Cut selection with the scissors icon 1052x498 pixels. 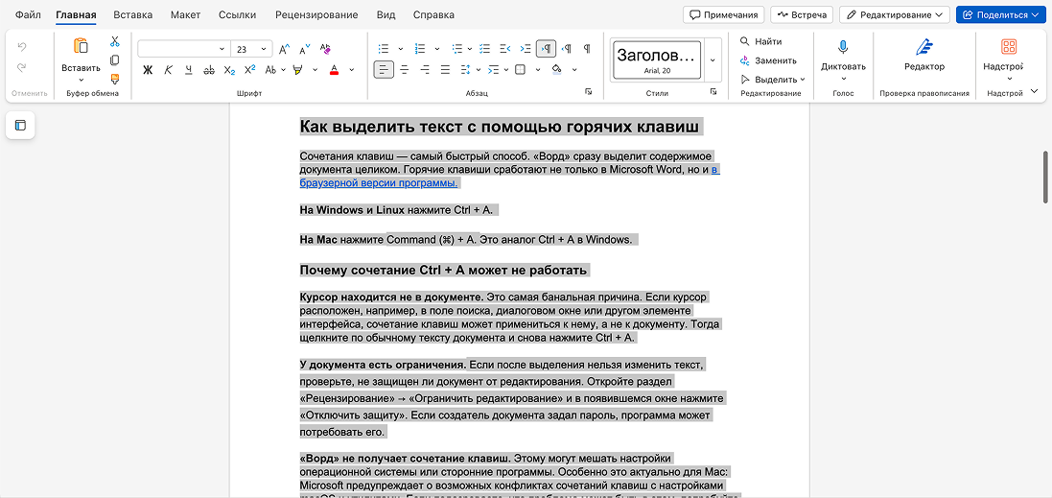[115, 41]
